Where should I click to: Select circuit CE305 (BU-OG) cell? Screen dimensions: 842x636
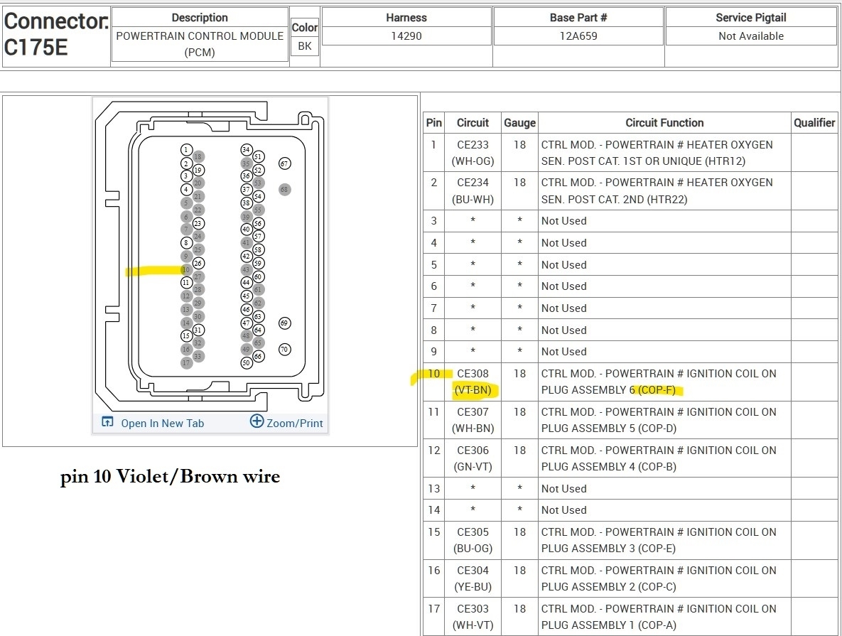(473, 540)
